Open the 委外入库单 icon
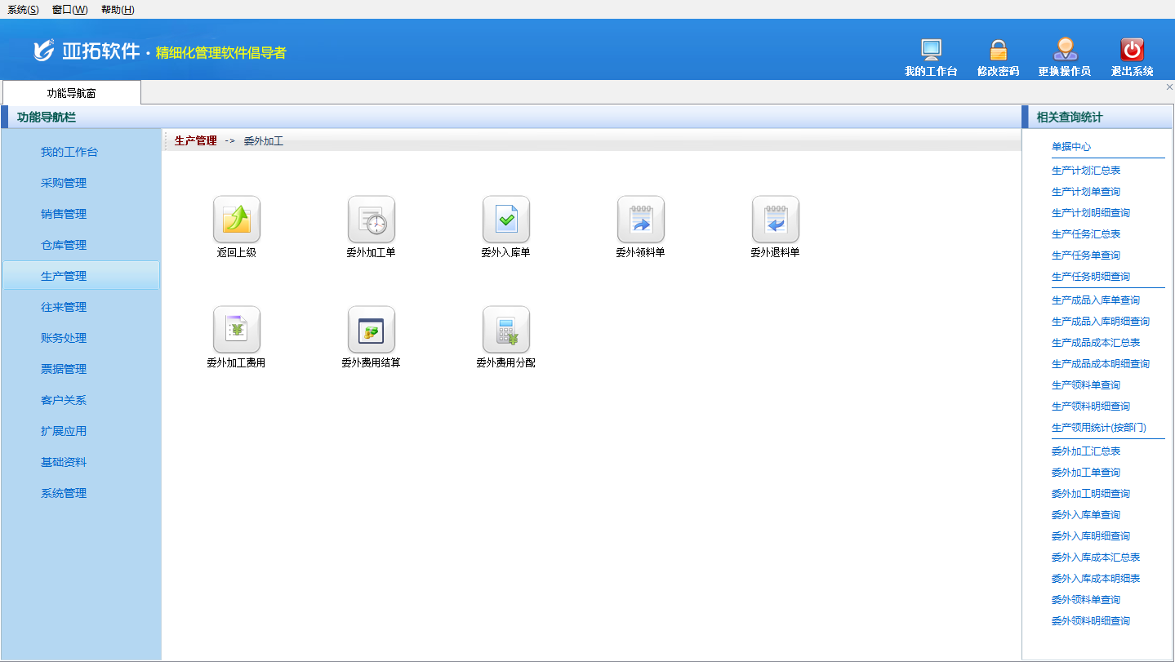 pyautogui.click(x=505, y=220)
